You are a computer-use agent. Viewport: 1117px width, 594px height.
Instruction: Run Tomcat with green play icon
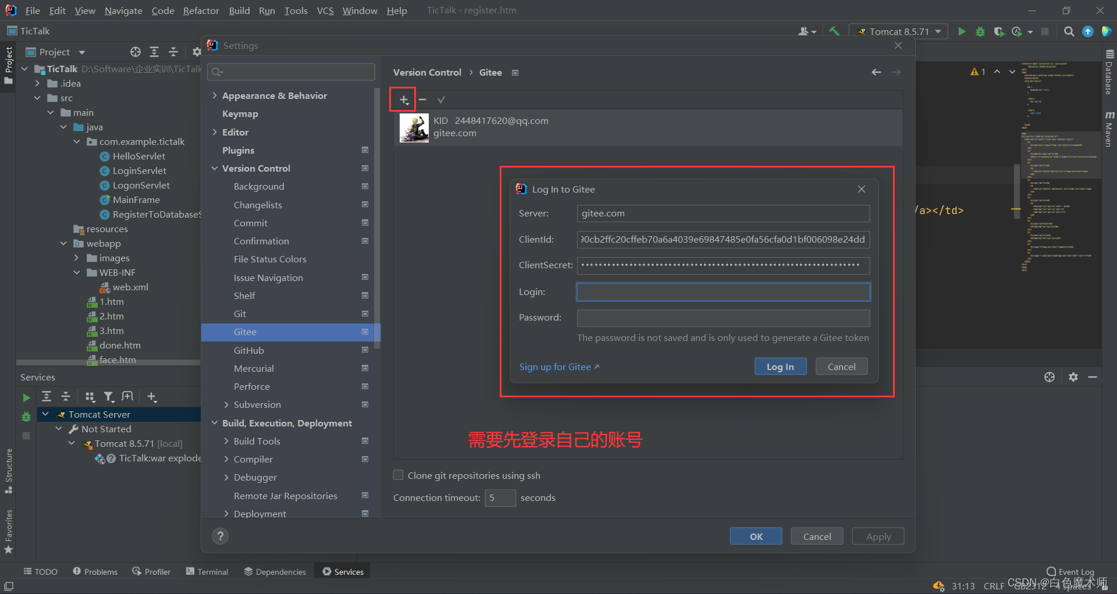coord(962,31)
